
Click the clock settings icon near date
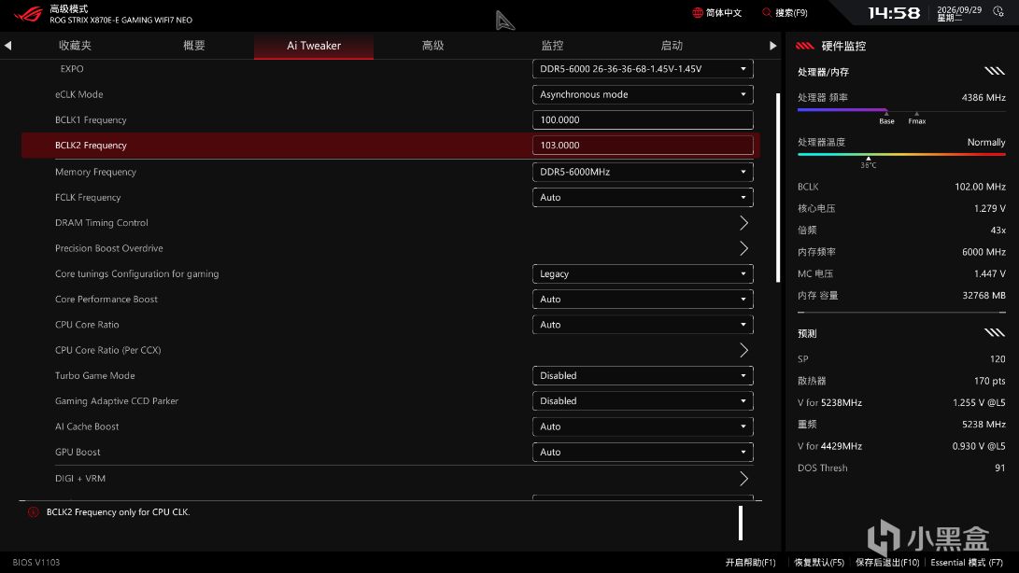(998, 11)
